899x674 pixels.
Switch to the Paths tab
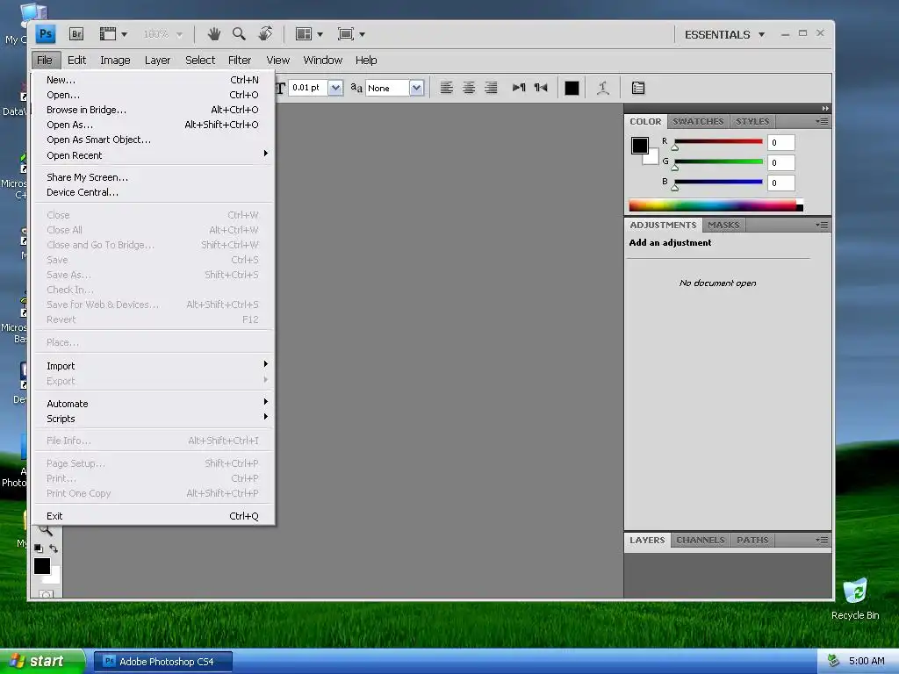point(752,540)
